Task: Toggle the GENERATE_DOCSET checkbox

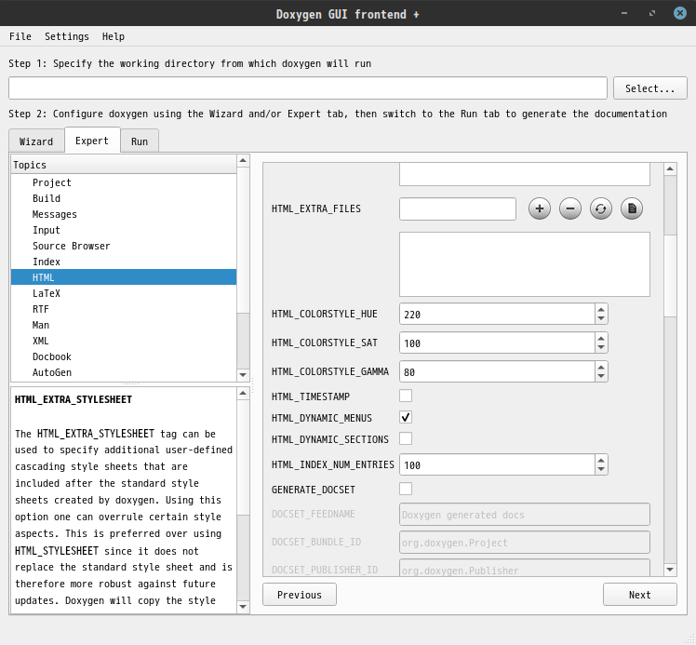Action: [406, 489]
